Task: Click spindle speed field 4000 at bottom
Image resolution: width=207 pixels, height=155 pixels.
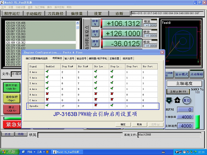Action: [186, 126]
